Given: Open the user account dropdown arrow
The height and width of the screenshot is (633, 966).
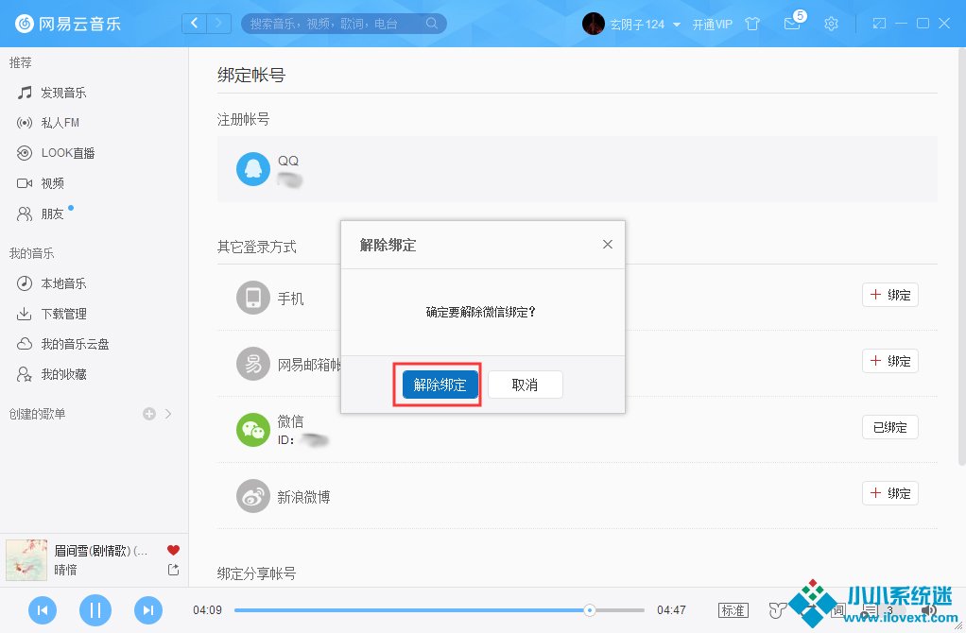Looking at the screenshot, I should (x=677, y=25).
